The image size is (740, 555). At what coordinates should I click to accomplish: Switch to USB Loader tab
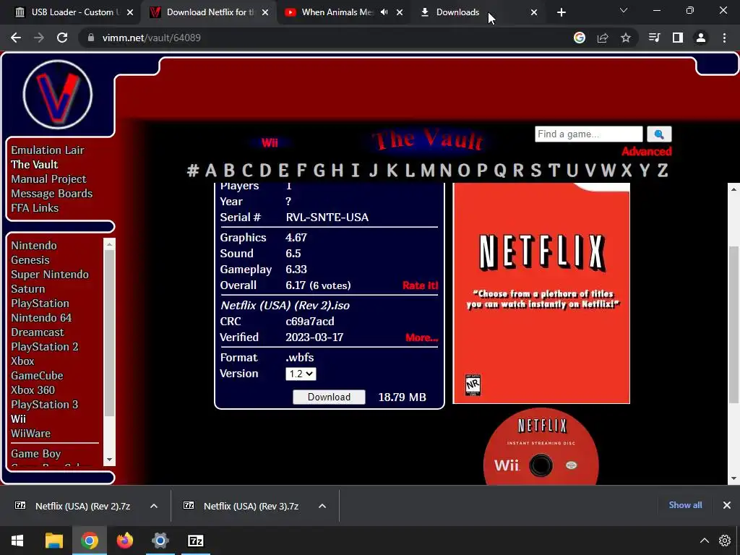pos(71,12)
